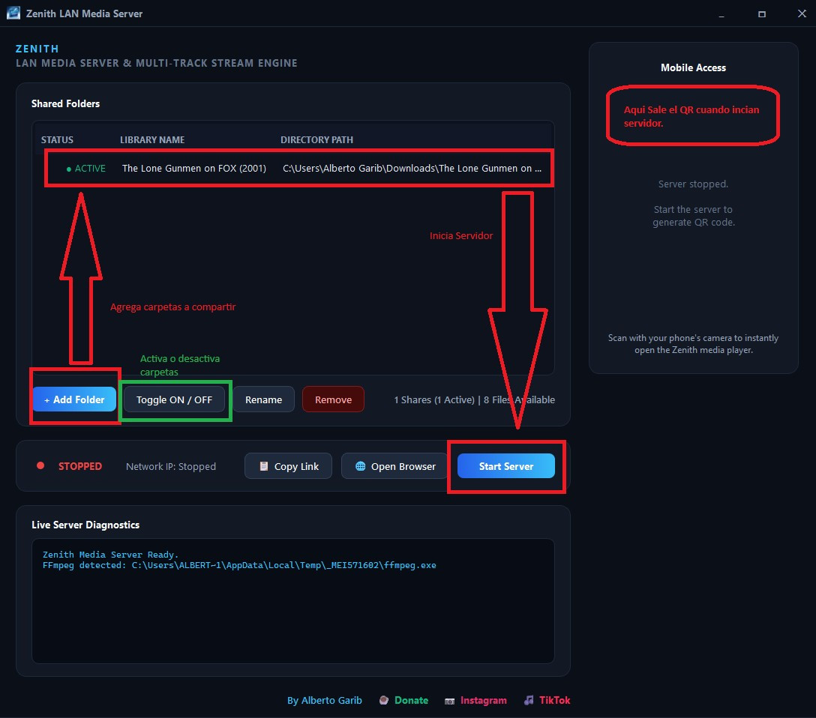
Task: Click the Network IP: Stopped text
Action: click(171, 466)
